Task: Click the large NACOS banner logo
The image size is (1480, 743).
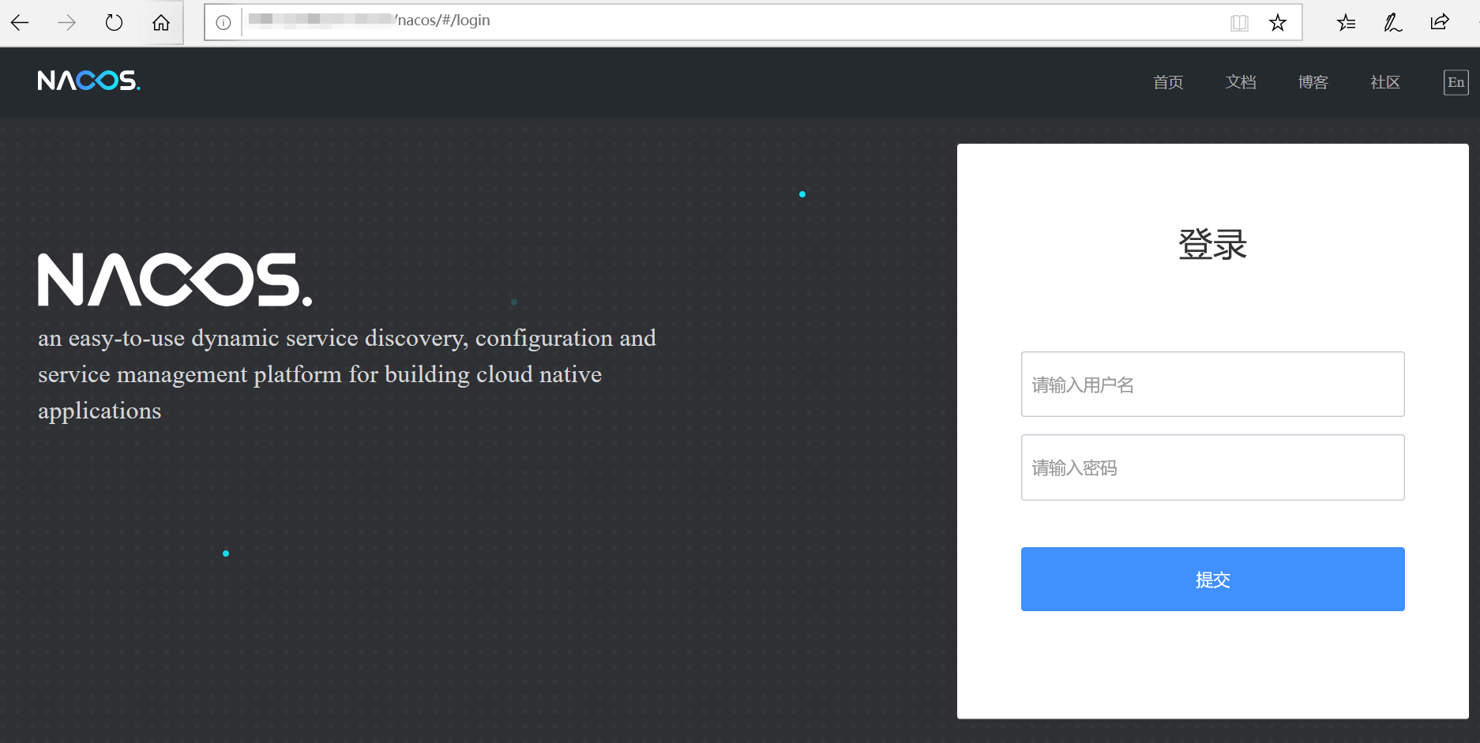Action: [x=175, y=280]
